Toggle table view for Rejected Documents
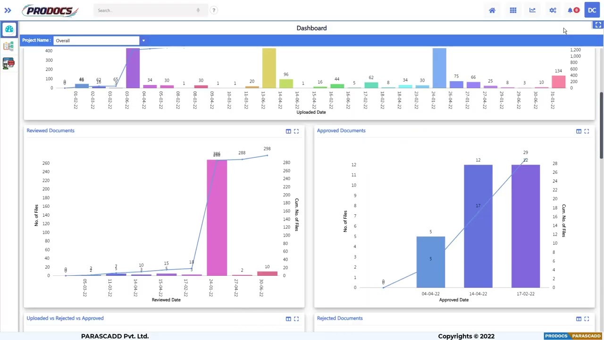The height and width of the screenshot is (340, 604). point(579,319)
